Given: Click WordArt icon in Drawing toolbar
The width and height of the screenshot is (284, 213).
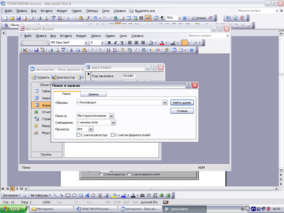Looking at the screenshot, I should (87, 195).
